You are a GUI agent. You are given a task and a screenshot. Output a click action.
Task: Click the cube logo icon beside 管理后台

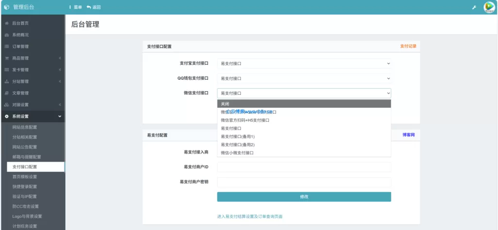[x=7, y=7]
